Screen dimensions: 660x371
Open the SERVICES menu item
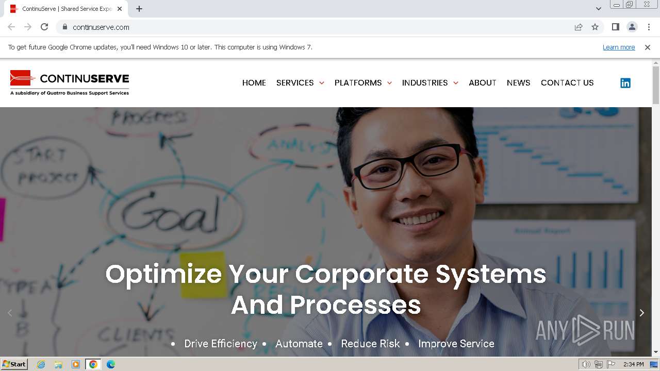(x=295, y=82)
